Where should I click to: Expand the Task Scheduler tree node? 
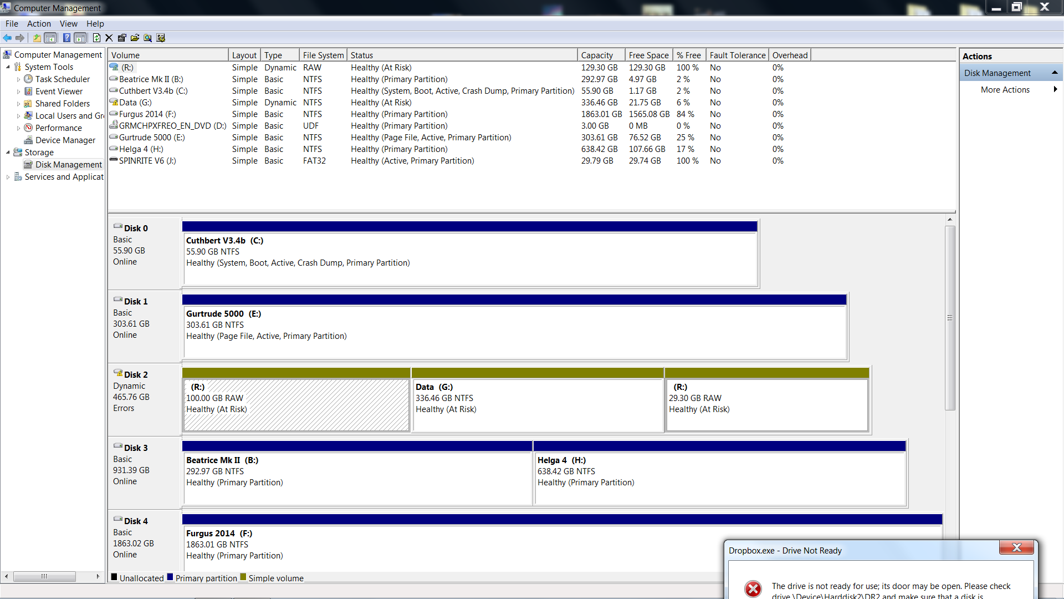18,79
